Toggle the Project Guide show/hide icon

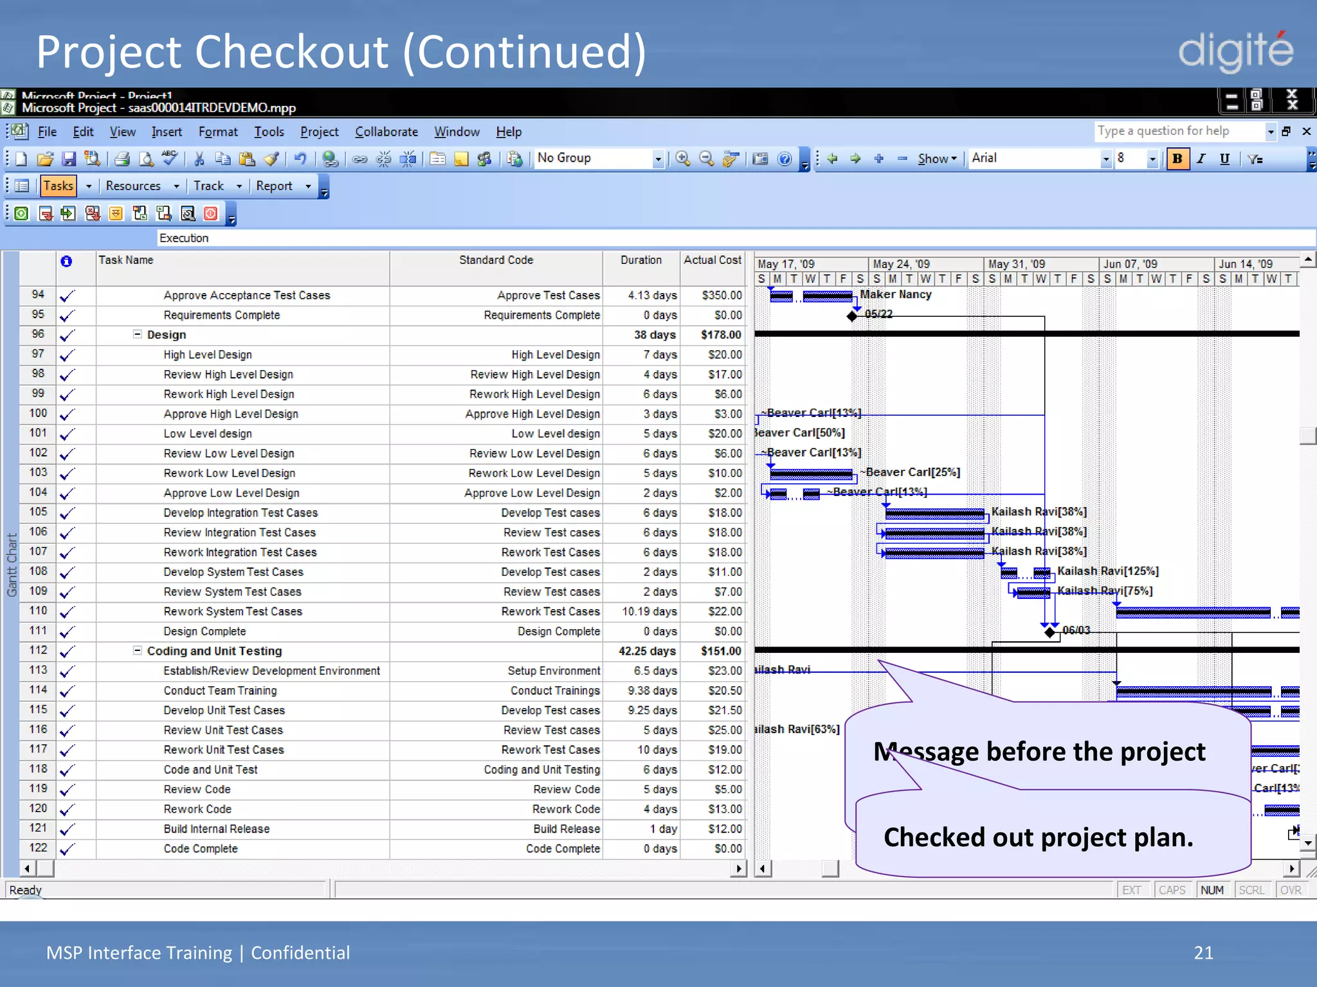pyautogui.click(x=22, y=186)
